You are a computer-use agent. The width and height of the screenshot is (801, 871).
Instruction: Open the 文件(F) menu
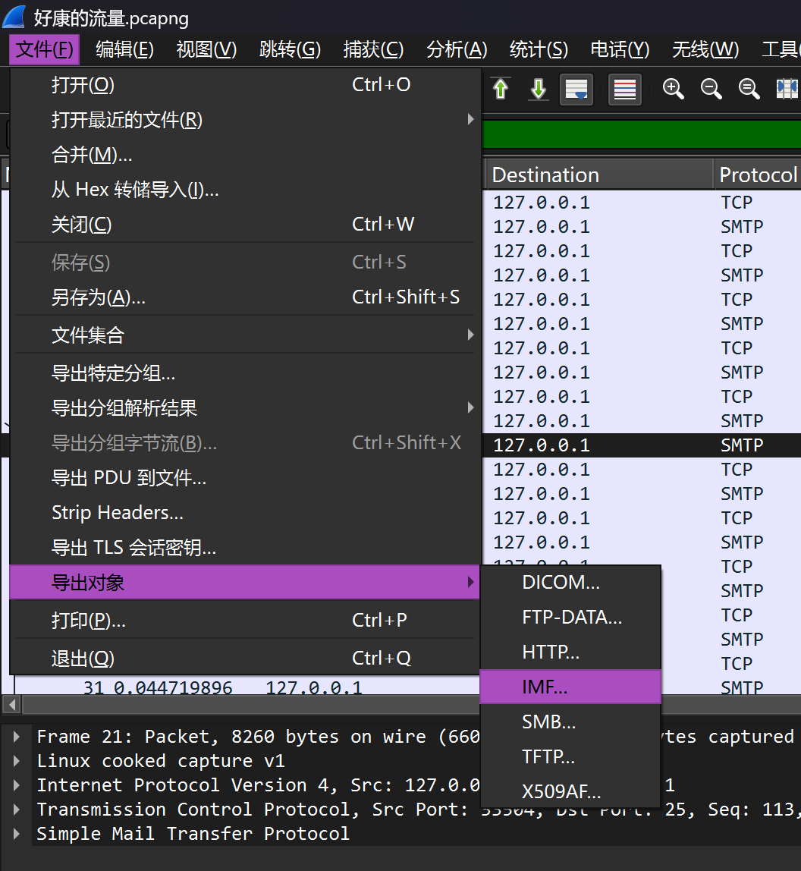[x=45, y=50]
